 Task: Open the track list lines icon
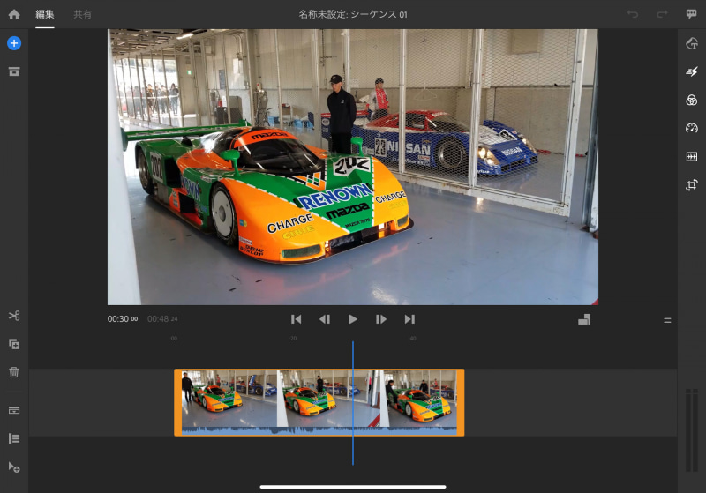point(14,438)
